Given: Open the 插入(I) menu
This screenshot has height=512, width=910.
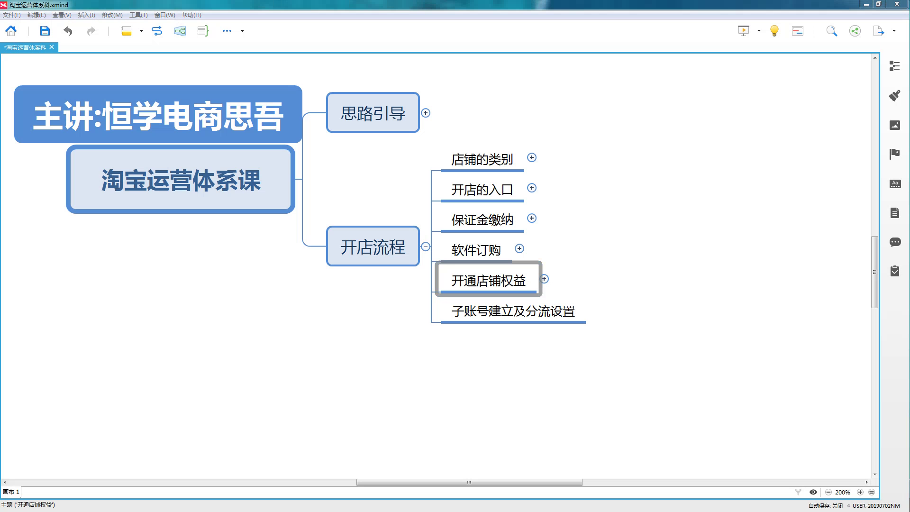Looking at the screenshot, I should [x=86, y=15].
